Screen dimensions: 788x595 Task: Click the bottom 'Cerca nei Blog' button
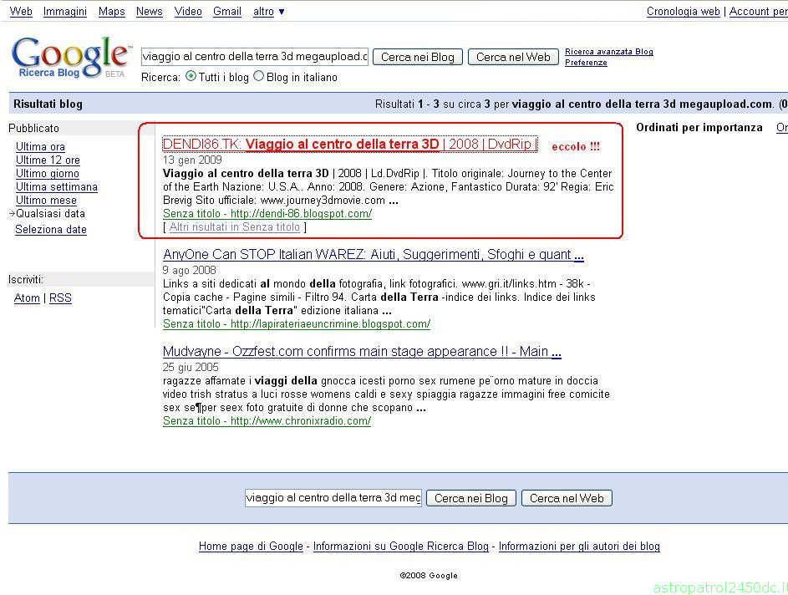click(471, 498)
